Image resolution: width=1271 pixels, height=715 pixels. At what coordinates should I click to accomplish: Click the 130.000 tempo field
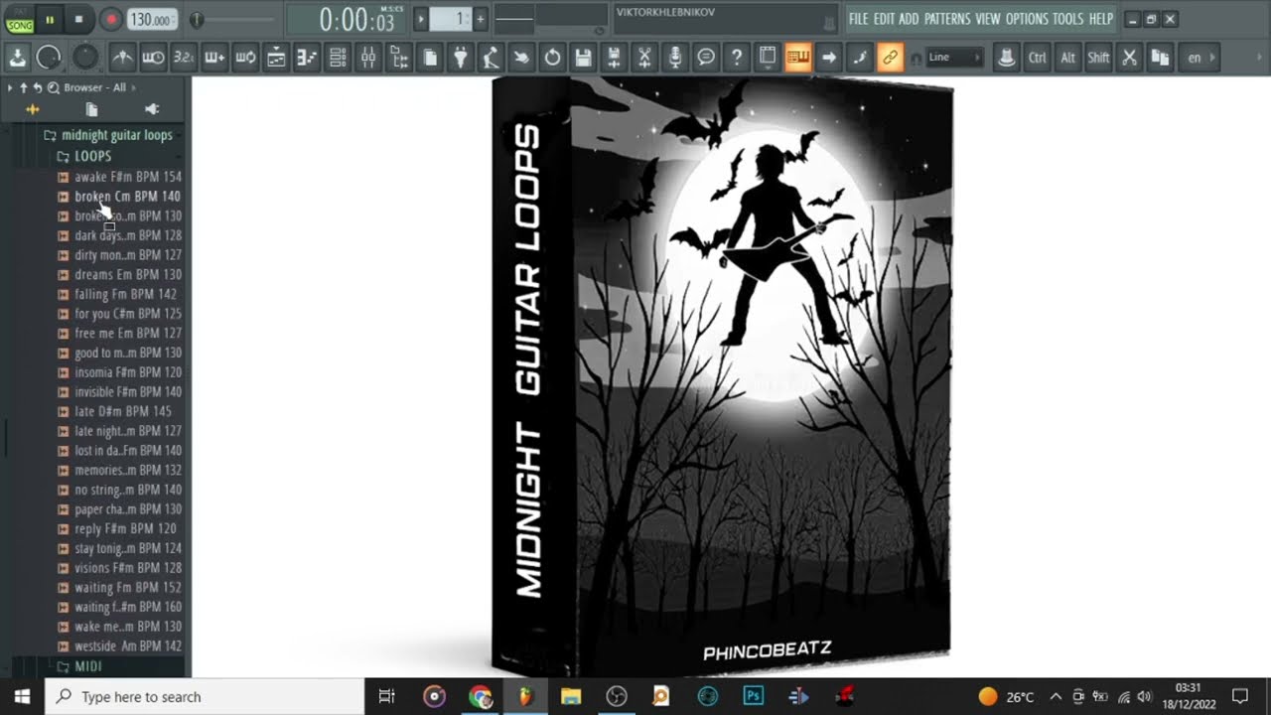(x=152, y=19)
